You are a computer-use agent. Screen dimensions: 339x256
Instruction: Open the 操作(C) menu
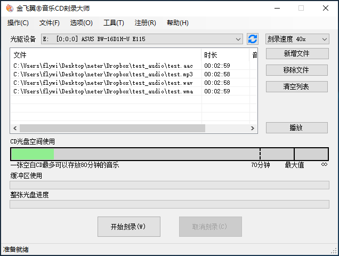pyautogui.click(x=18, y=23)
